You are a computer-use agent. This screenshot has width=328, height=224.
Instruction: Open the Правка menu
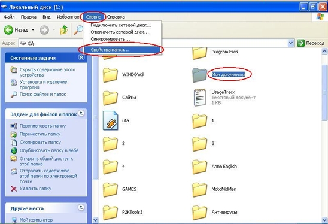click(x=29, y=17)
